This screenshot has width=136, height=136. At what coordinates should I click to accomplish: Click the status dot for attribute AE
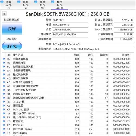click(4, 86)
